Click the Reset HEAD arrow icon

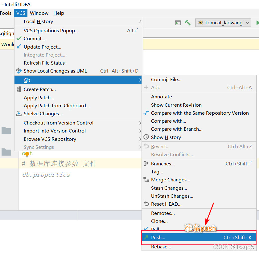tap(146, 204)
